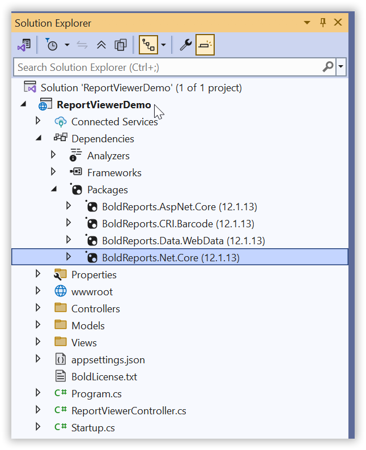Image resolution: width=366 pixels, height=450 pixels.
Task: Click BoldReports.Data.WebData package icon
Action: click(x=92, y=240)
